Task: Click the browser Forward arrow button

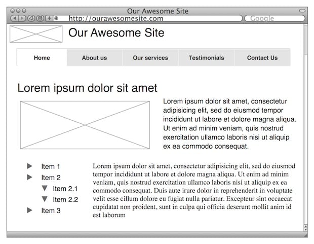Action: (x=22, y=18)
